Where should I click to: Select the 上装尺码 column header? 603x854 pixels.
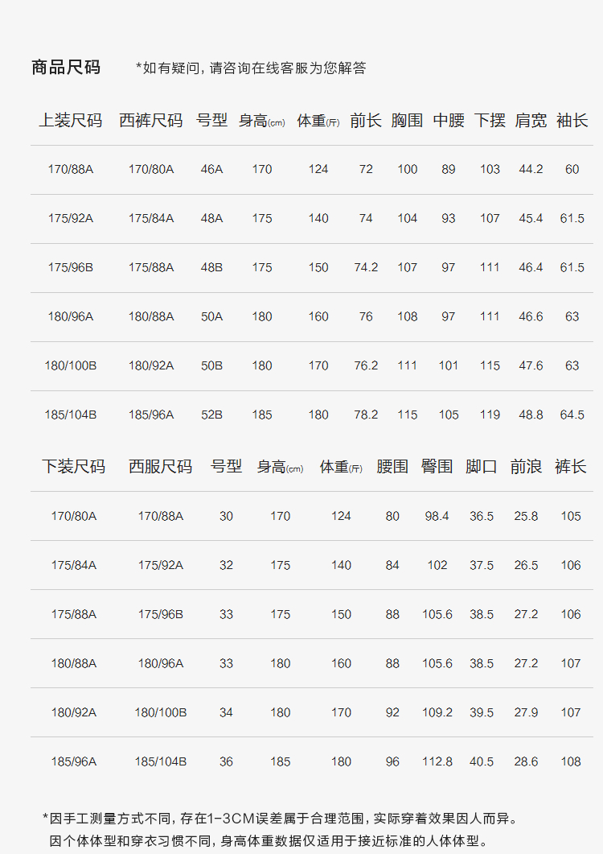tap(71, 121)
